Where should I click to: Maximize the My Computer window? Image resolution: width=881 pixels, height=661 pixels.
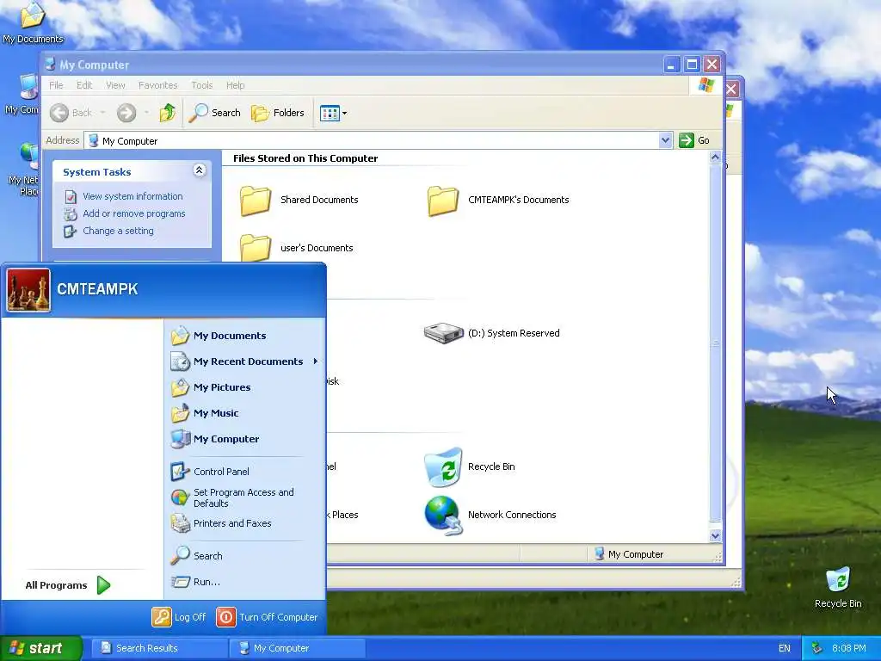pos(692,65)
